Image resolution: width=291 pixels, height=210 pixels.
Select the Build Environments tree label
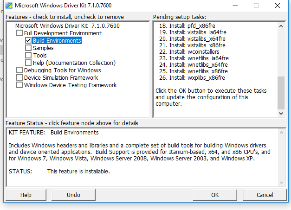tap(57, 41)
